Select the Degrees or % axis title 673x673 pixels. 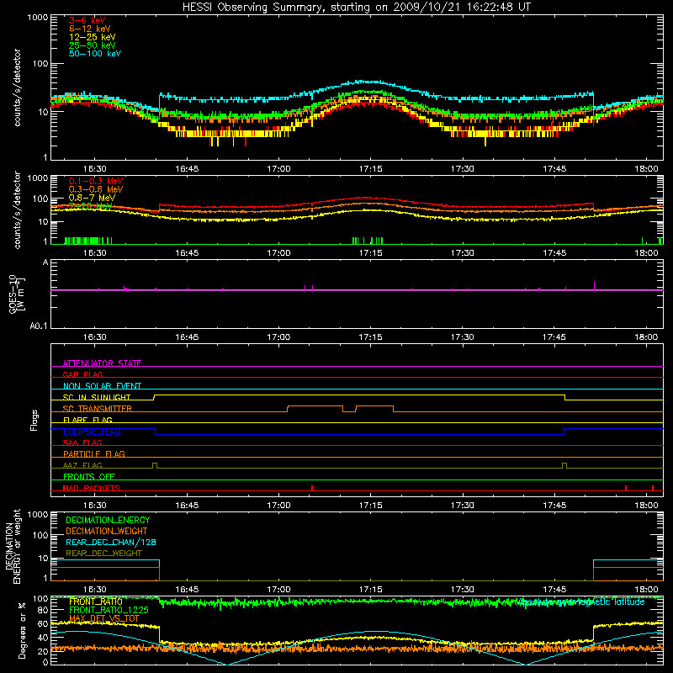point(22,630)
